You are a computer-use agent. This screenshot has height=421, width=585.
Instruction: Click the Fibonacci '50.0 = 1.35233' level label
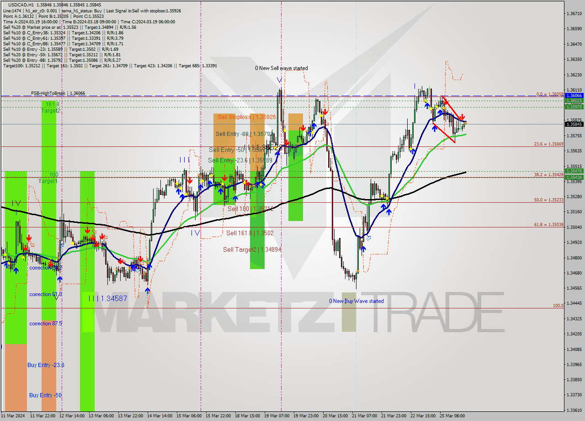(x=548, y=200)
